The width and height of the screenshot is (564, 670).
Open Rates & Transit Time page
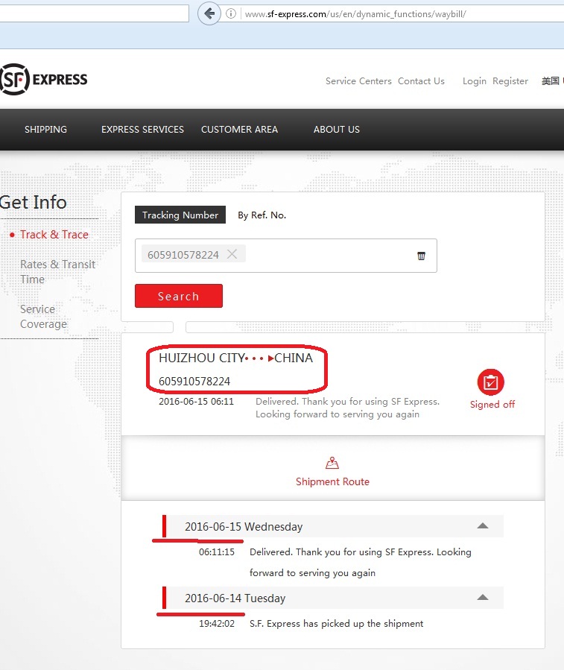(57, 272)
